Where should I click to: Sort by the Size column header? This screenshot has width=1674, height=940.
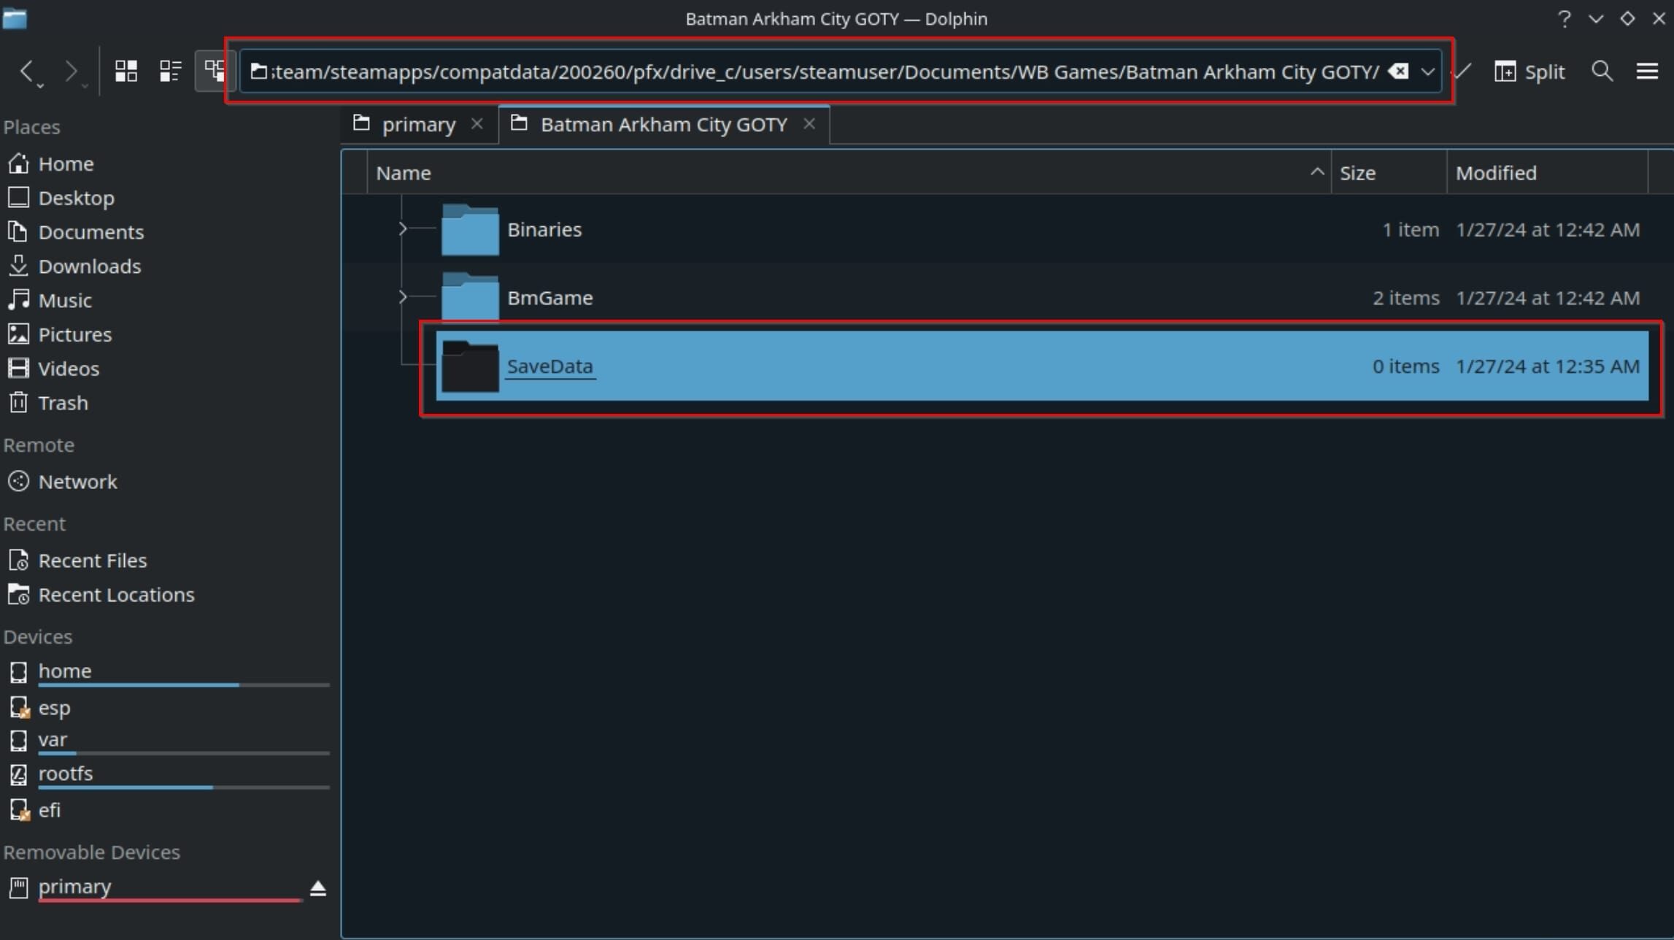pos(1389,173)
